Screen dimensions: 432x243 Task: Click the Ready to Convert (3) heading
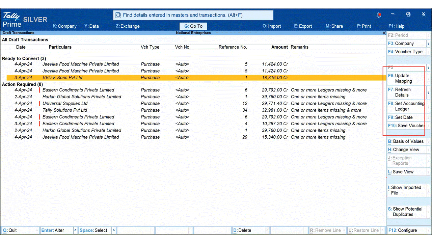[x=24, y=58]
